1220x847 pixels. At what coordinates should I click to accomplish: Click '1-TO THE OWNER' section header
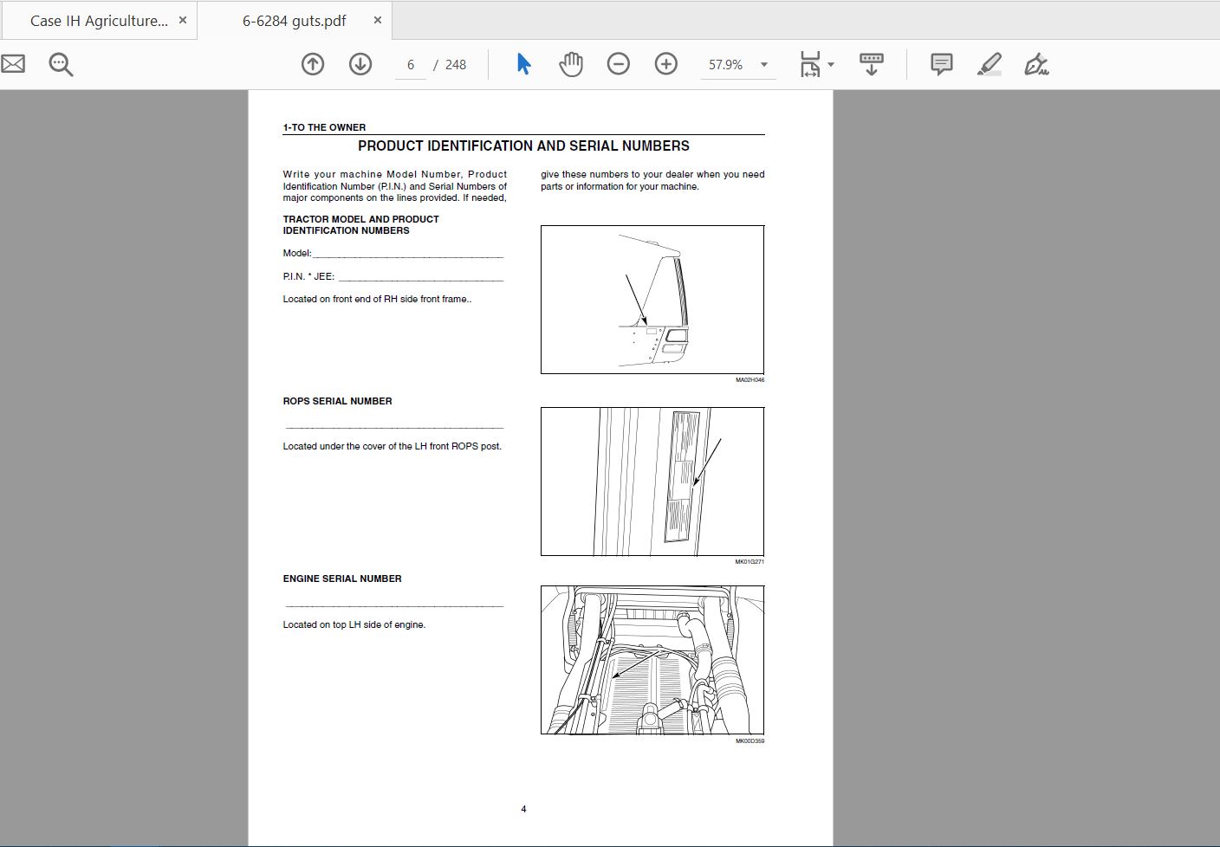click(324, 127)
